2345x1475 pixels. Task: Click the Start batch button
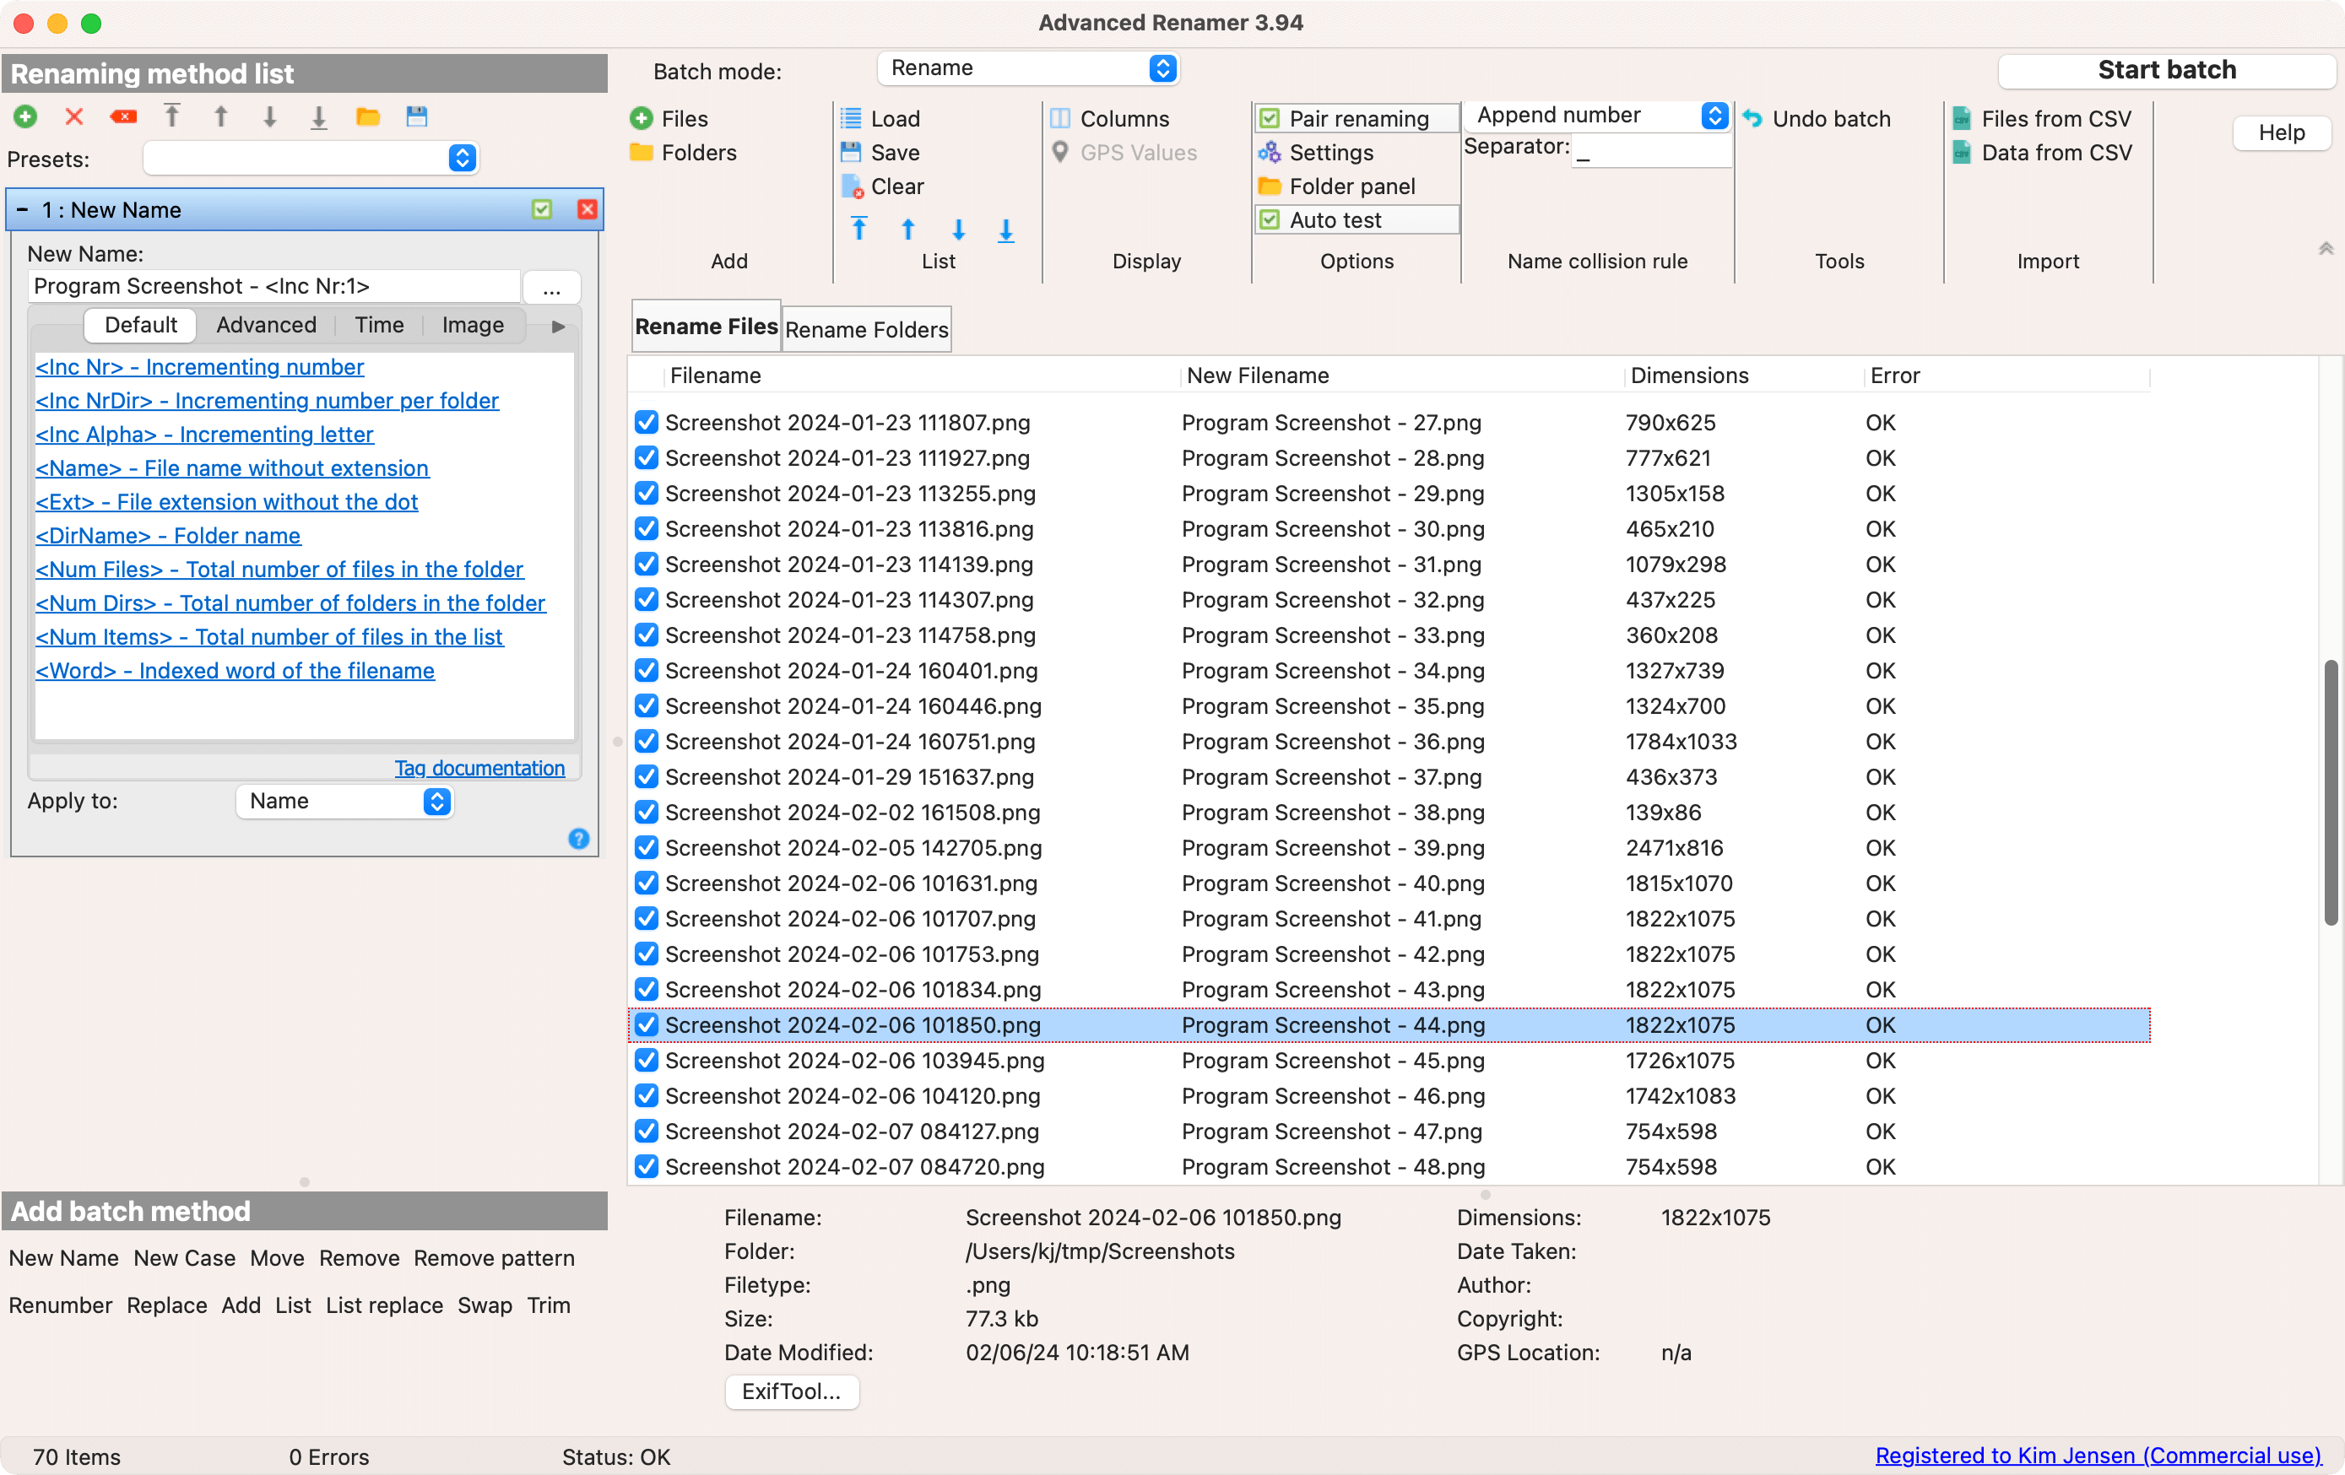(2166, 69)
